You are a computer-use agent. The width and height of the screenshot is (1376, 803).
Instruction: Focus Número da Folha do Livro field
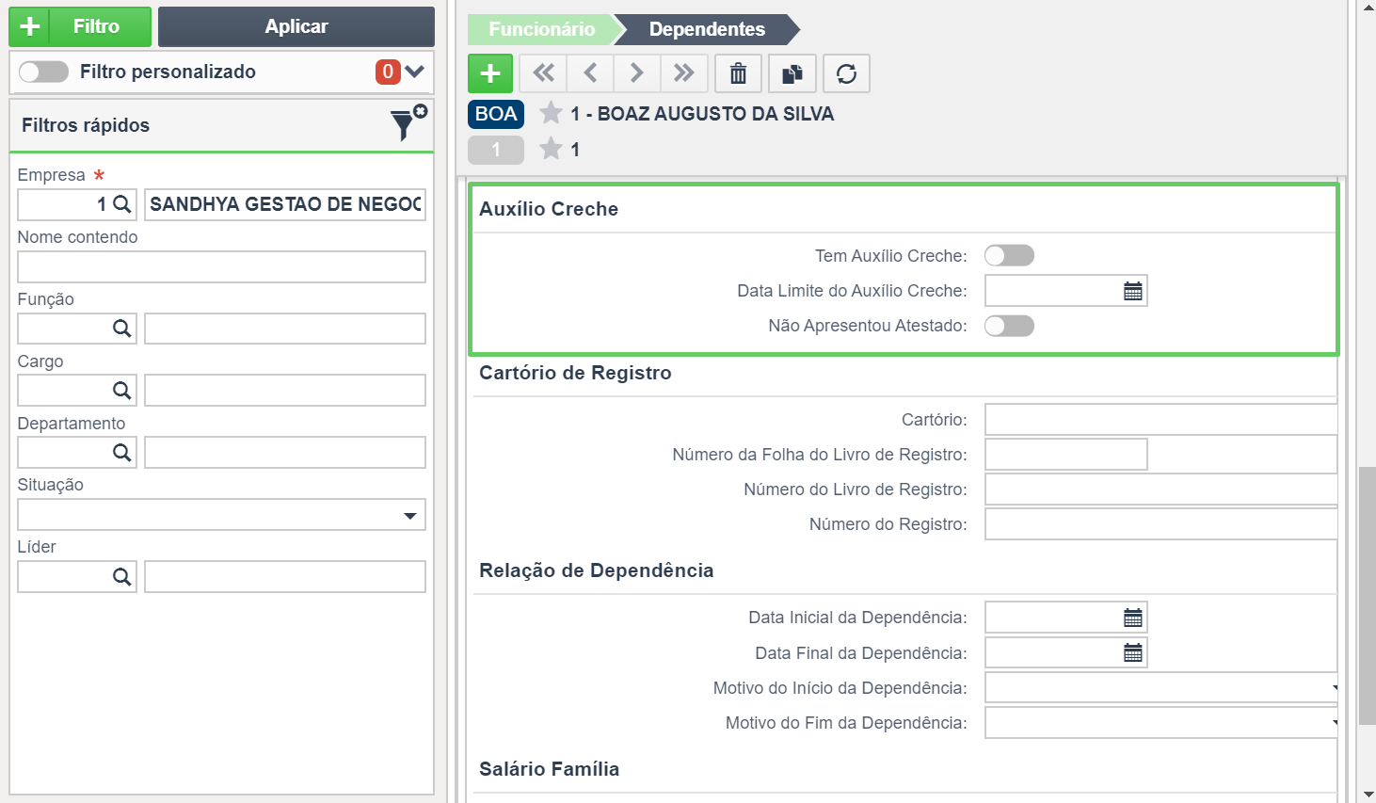[x=1066, y=455]
